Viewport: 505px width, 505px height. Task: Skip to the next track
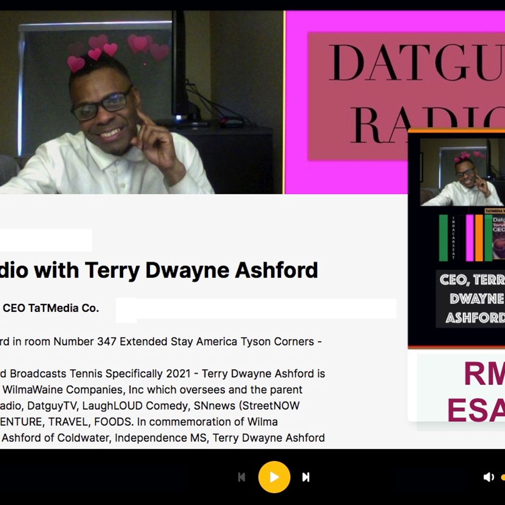[x=306, y=477]
